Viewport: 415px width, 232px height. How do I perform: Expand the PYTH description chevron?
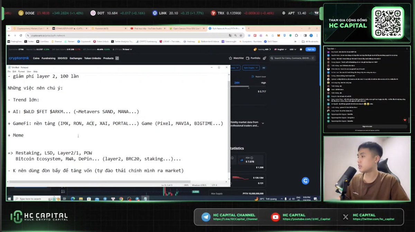click(x=263, y=123)
